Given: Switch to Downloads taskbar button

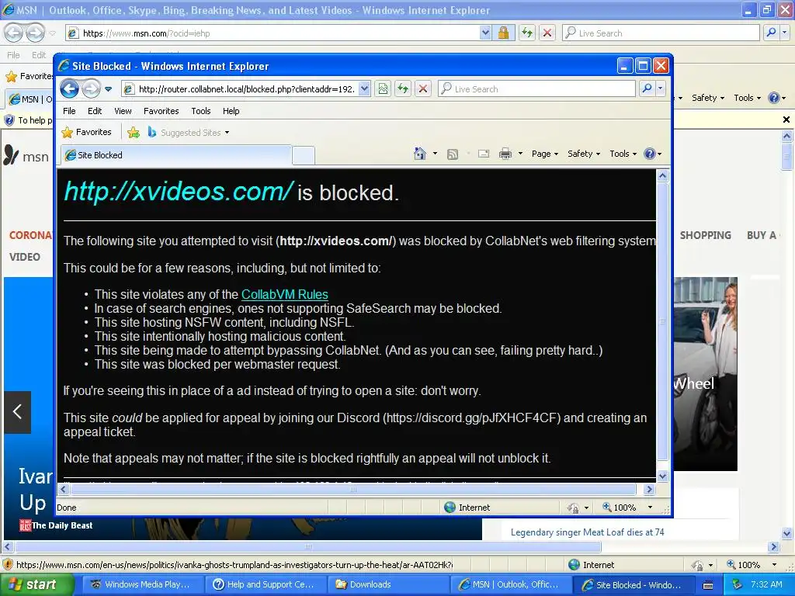Looking at the screenshot, I should 388,584.
